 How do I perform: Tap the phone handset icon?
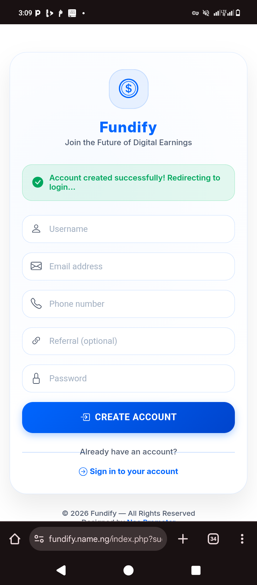click(x=36, y=304)
